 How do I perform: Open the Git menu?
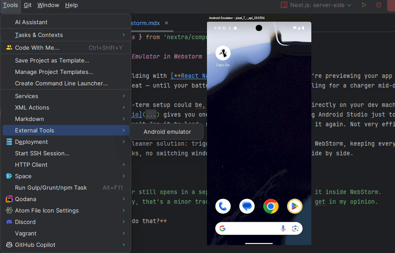point(28,5)
